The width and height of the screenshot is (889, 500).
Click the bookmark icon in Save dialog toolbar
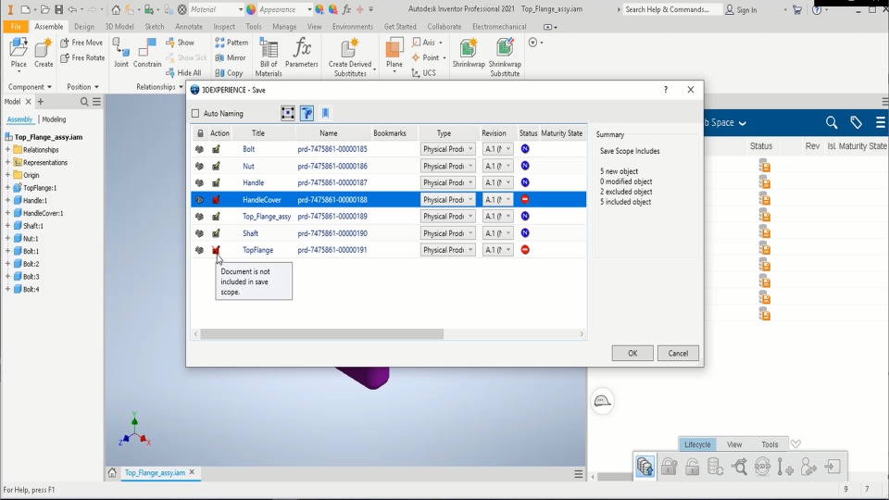pyautogui.click(x=325, y=113)
